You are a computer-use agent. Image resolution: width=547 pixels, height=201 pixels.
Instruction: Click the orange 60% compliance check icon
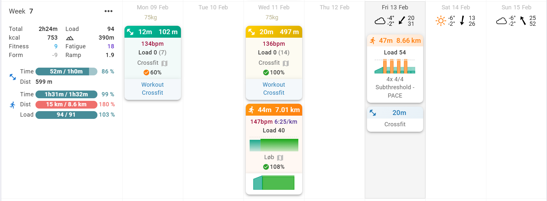click(x=146, y=72)
